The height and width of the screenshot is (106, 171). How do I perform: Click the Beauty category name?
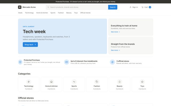[119, 86]
